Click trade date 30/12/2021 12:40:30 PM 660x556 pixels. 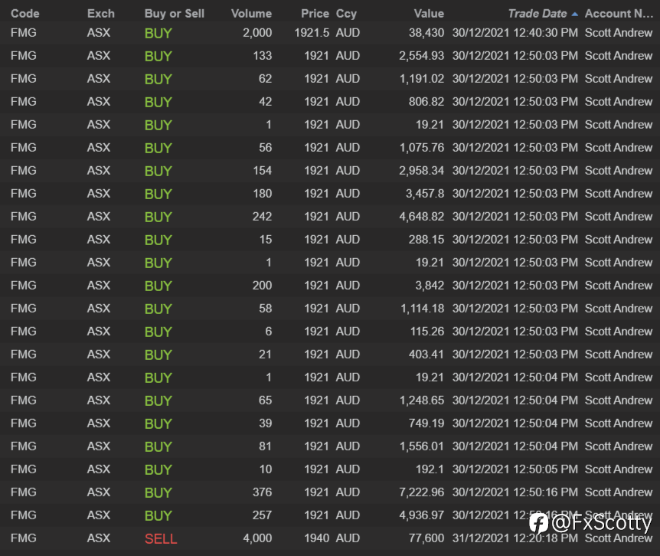pos(515,32)
